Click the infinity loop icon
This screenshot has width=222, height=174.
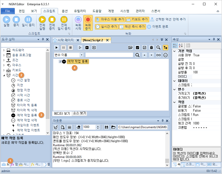point(158,55)
